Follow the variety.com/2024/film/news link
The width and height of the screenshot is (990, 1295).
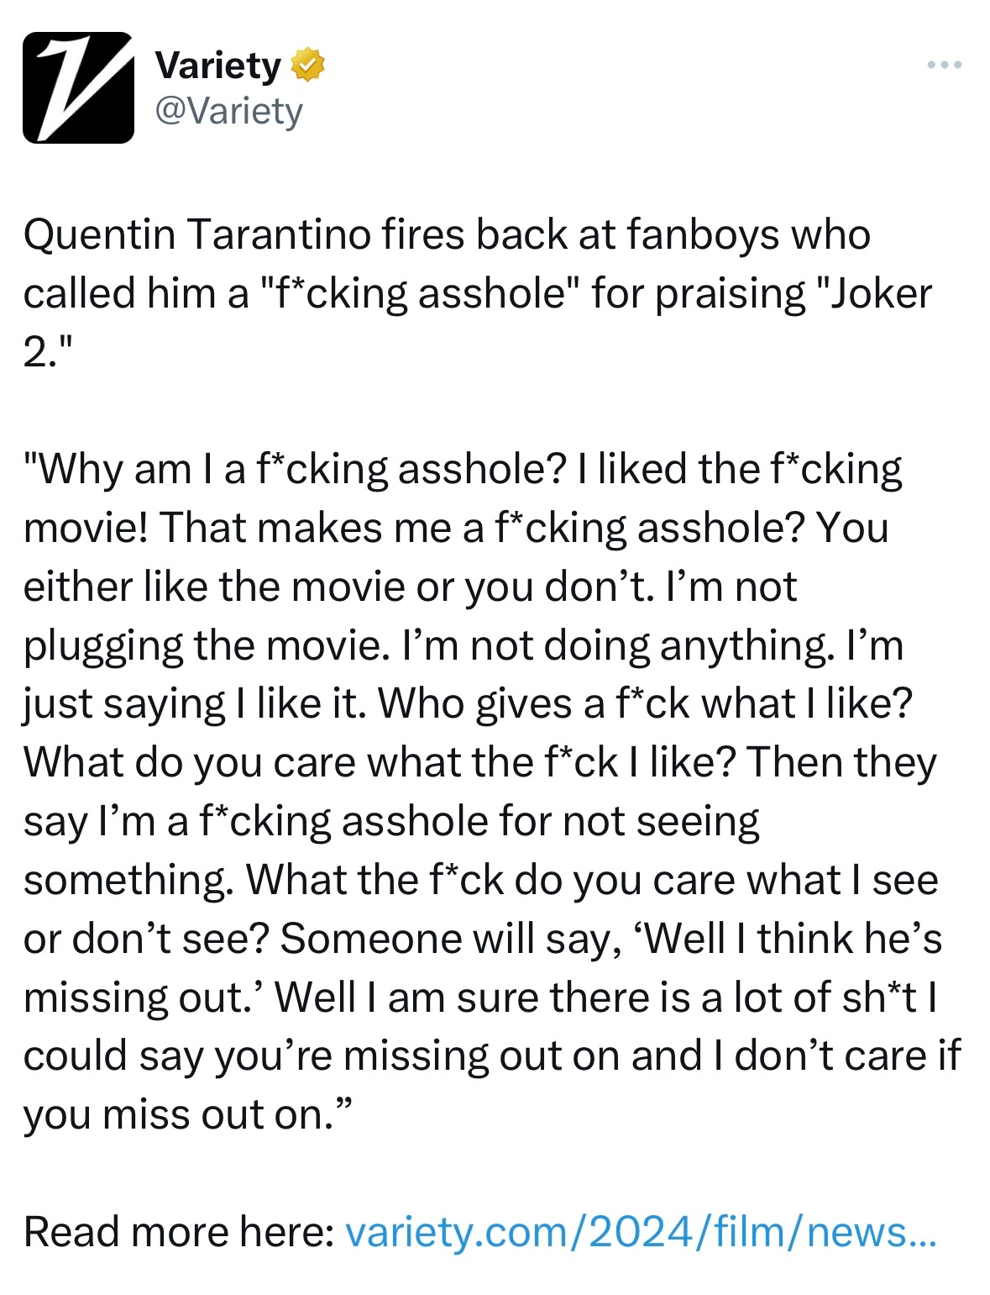pos(641,1232)
